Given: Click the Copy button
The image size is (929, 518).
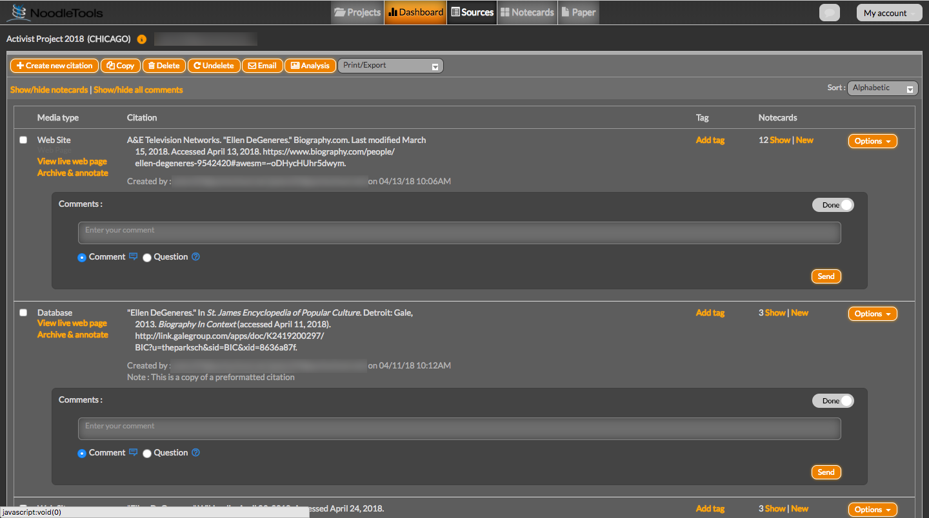Looking at the screenshot, I should pyautogui.click(x=121, y=66).
